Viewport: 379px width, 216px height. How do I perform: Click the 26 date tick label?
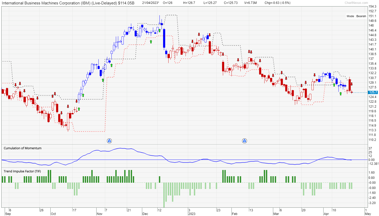41,210
